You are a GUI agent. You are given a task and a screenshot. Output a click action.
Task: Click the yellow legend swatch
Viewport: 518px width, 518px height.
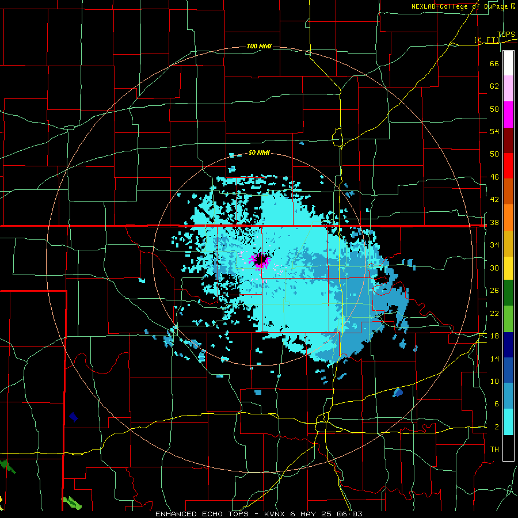(x=508, y=268)
